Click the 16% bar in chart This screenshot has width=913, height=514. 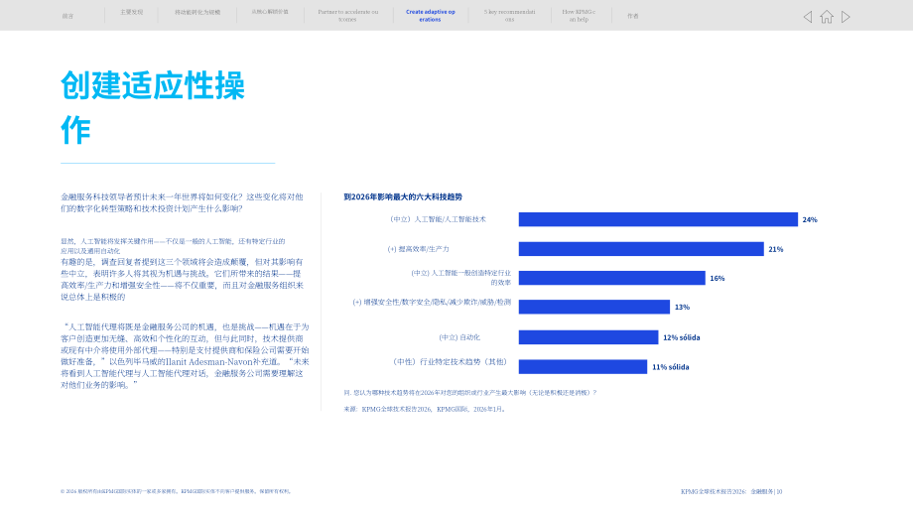(x=612, y=278)
